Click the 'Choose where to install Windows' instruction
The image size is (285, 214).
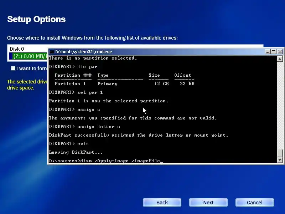click(92, 38)
